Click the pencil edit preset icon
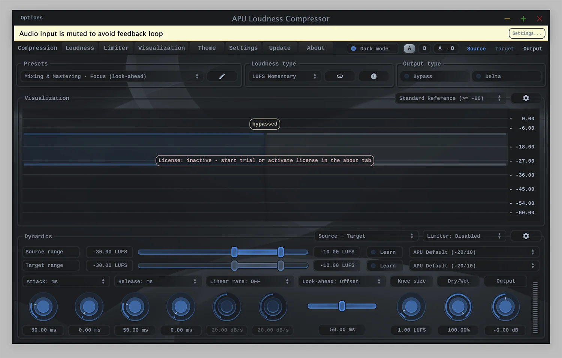This screenshot has height=358, width=562. pyautogui.click(x=222, y=76)
